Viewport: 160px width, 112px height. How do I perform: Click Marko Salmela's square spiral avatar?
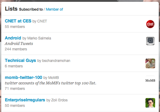[x=150, y=41]
